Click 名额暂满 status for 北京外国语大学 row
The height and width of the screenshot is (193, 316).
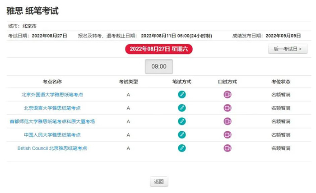[280, 95]
